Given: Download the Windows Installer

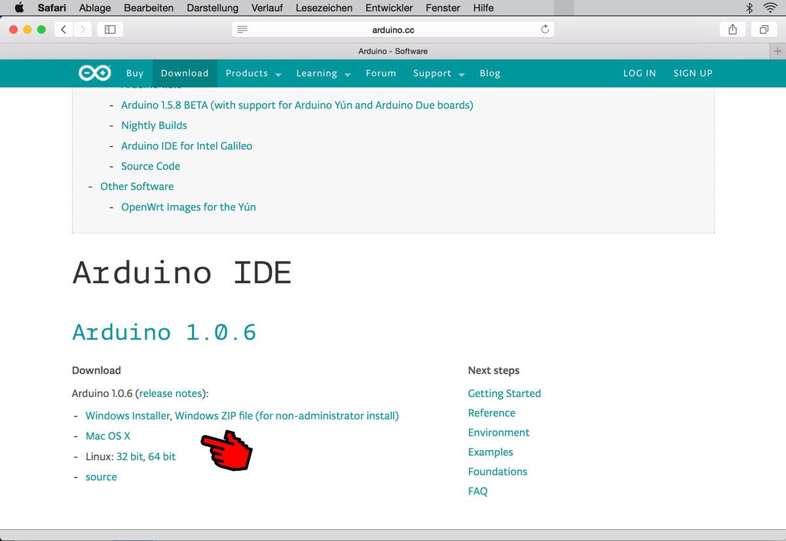Looking at the screenshot, I should tap(128, 415).
